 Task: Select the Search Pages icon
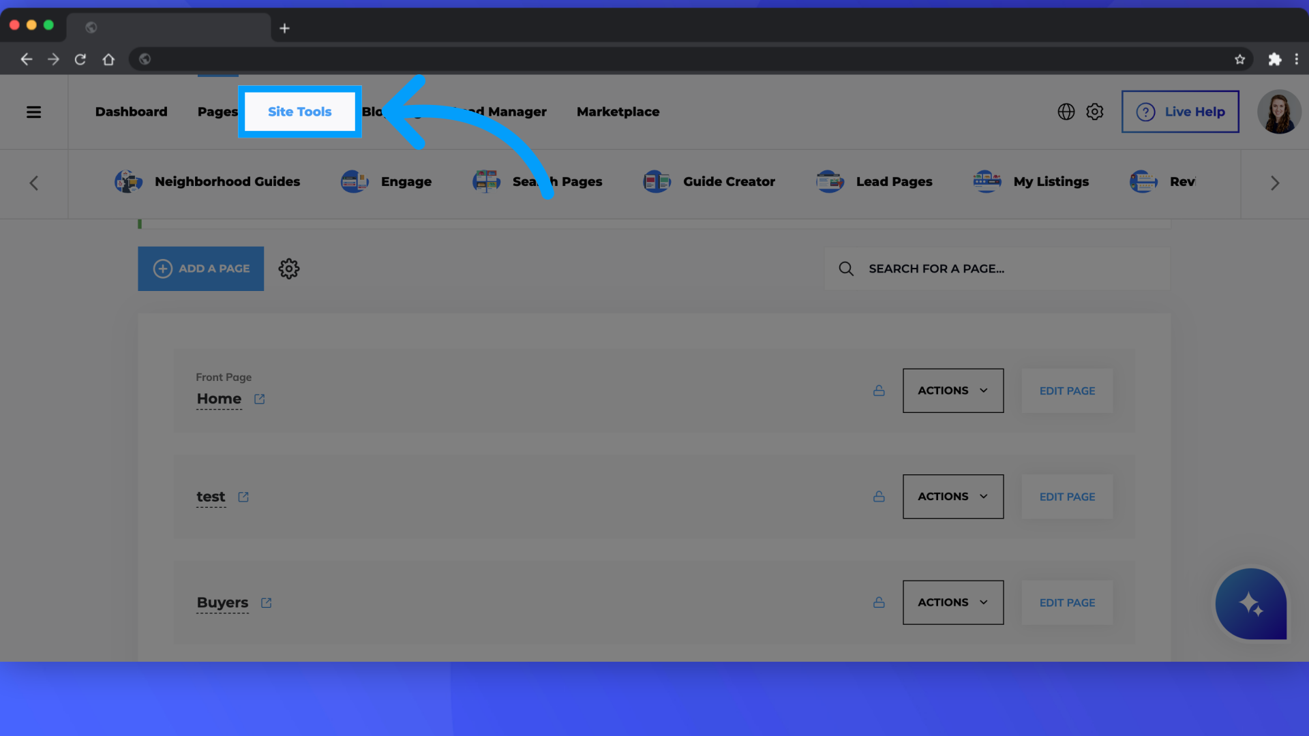pyautogui.click(x=485, y=181)
